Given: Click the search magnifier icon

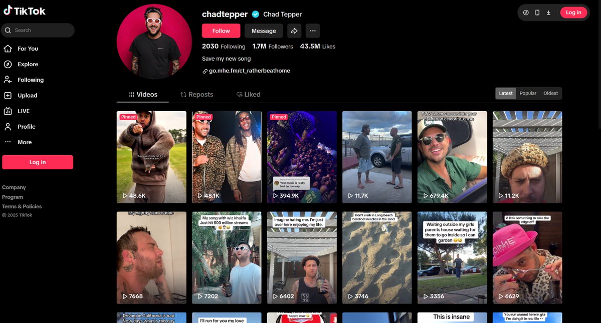Looking at the screenshot, I should coord(8,30).
